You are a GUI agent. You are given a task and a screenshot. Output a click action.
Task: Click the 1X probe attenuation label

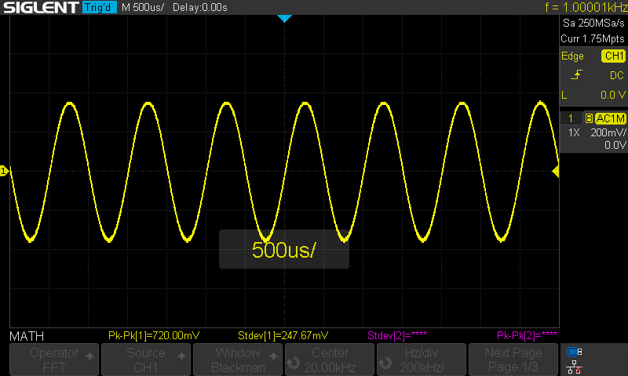[574, 132]
